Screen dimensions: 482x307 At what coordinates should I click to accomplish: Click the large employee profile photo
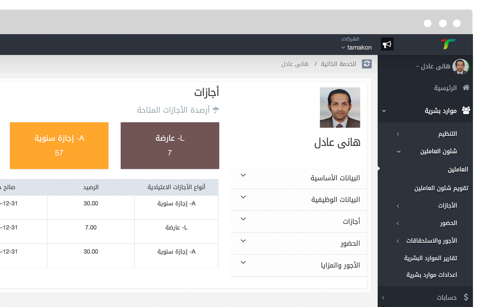click(x=340, y=108)
